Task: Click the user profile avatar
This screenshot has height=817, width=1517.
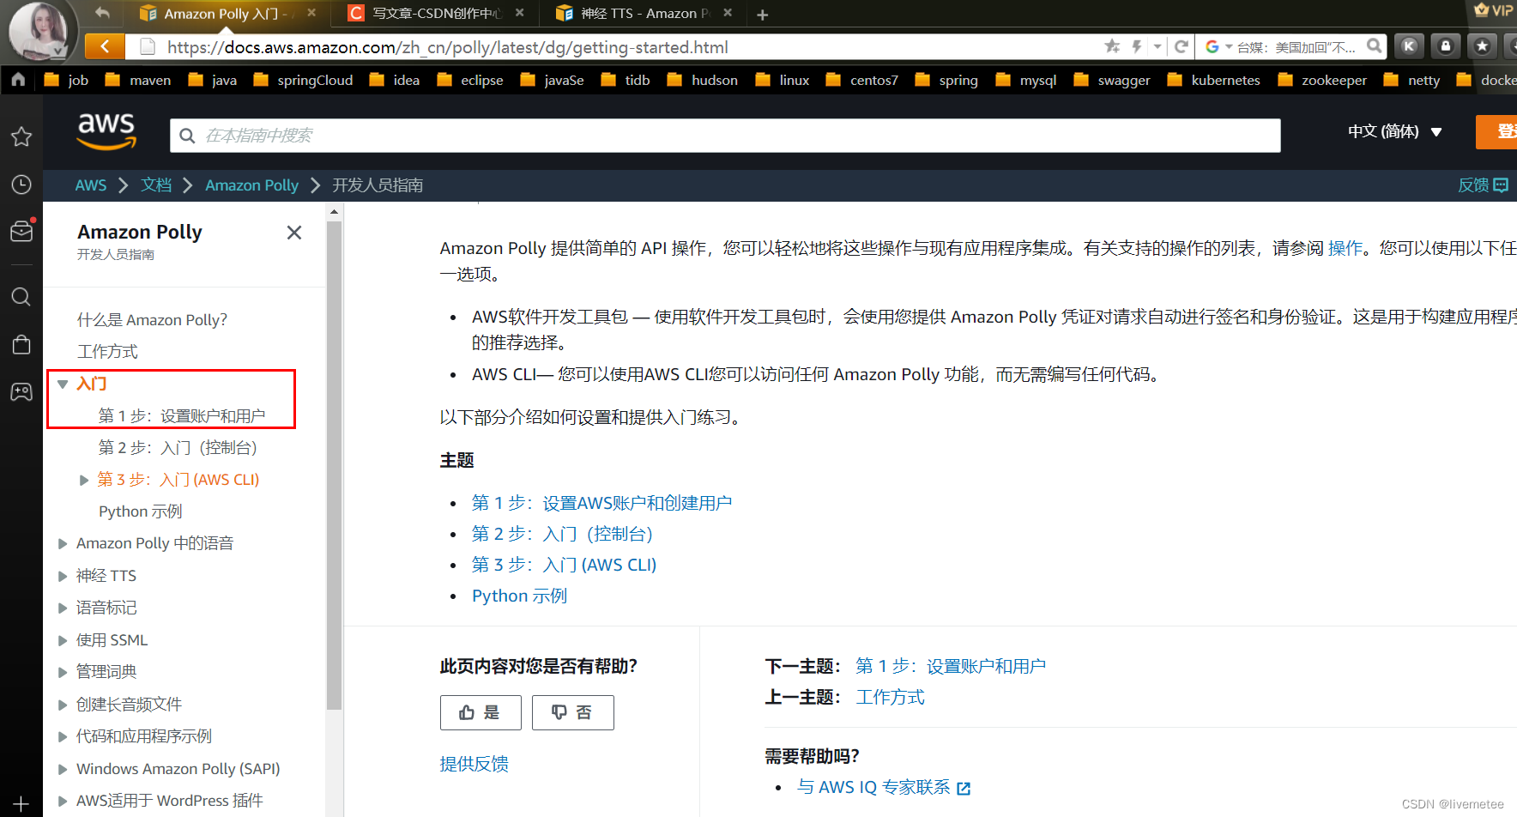Action: pyautogui.click(x=40, y=31)
